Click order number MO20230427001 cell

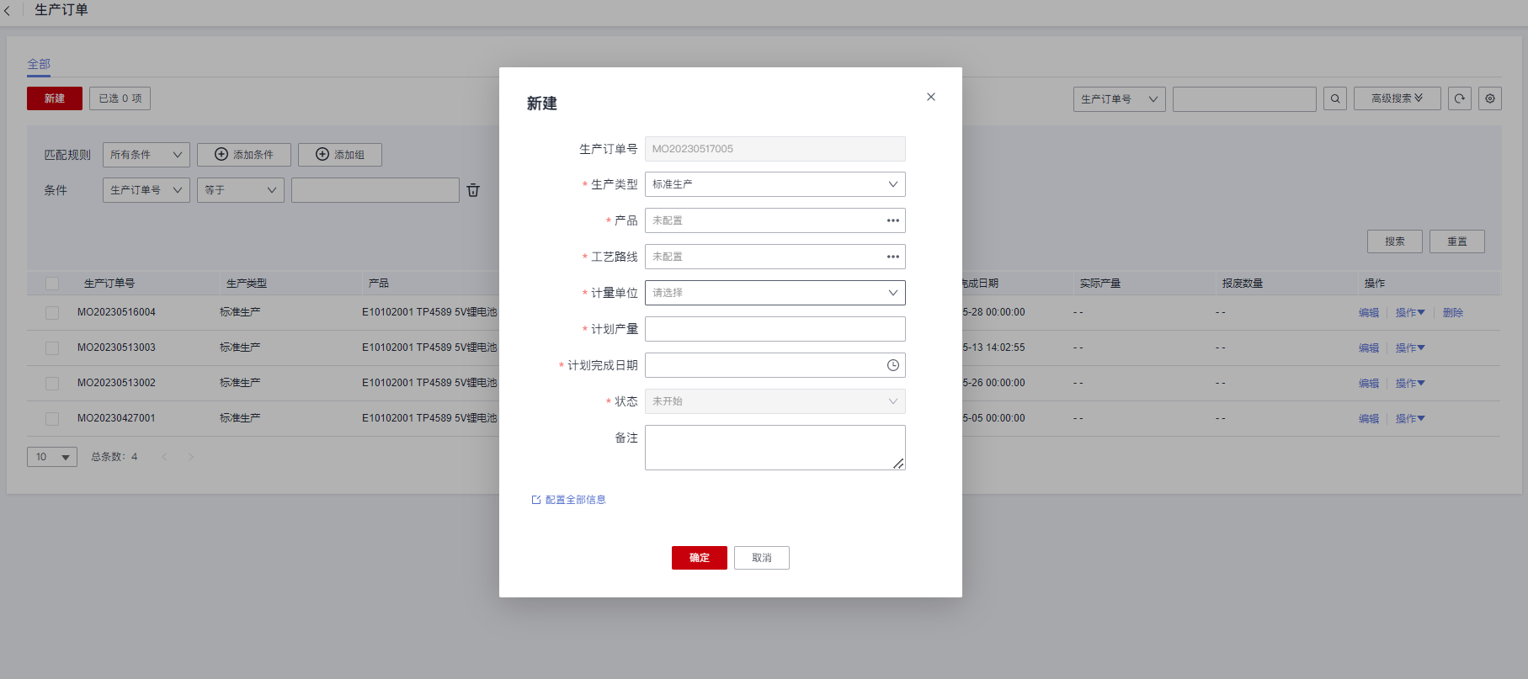pyautogui.click(x=116, y=418)
